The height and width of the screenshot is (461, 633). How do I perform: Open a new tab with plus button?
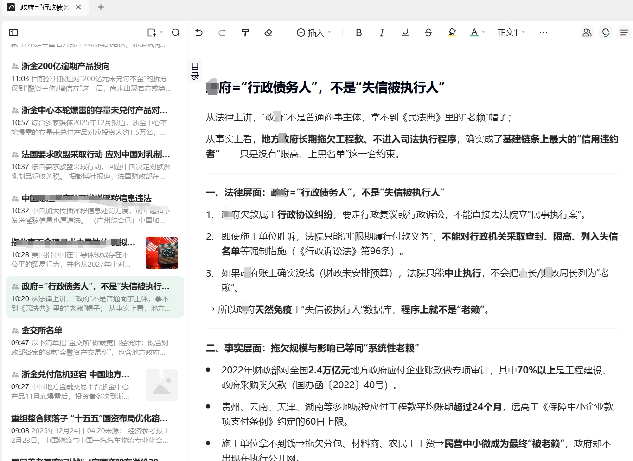point(101,7)
